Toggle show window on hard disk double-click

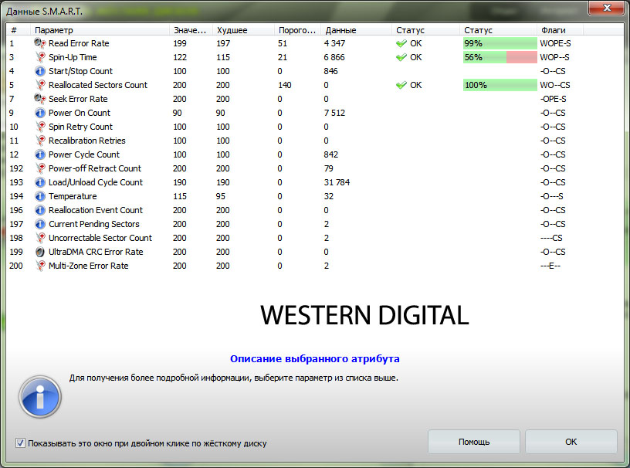pyautogui.click(x=20, y=443)
